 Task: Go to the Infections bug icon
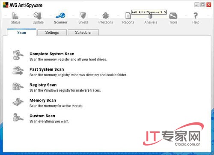coord(106,15)
